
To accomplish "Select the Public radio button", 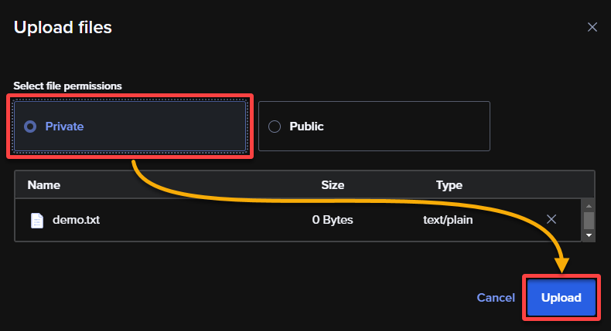I will click(275, 127).
